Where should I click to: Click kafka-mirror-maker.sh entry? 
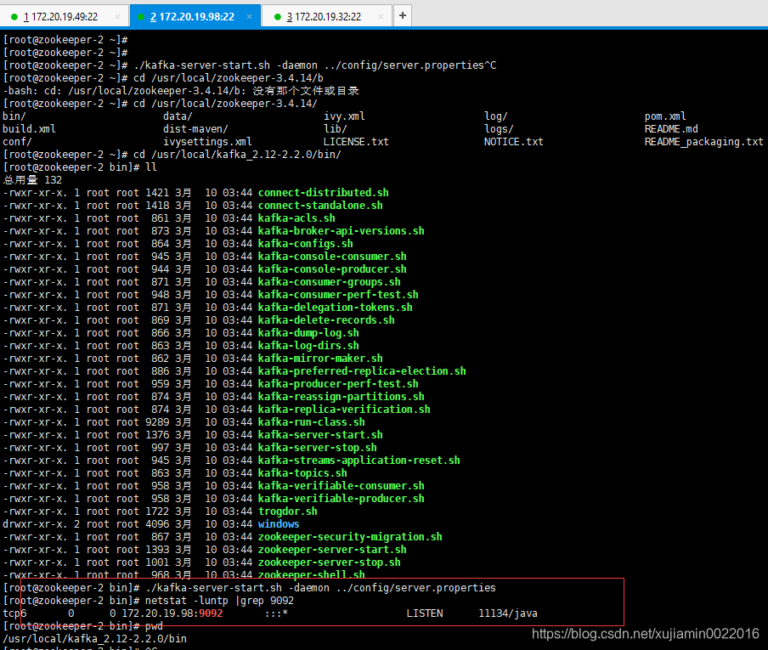click(x=320, y=358)
